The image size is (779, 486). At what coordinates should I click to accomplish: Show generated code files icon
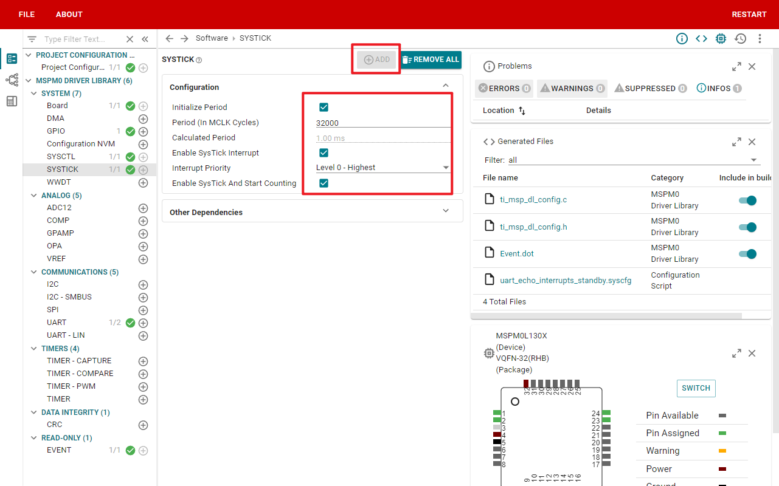701,38
